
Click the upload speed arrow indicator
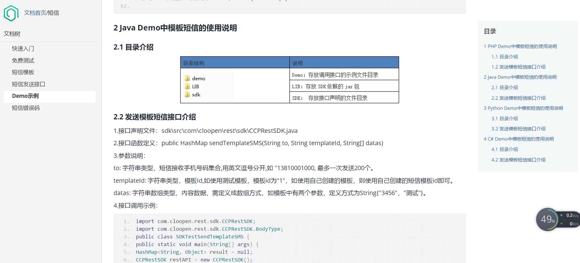click(561, 215)
